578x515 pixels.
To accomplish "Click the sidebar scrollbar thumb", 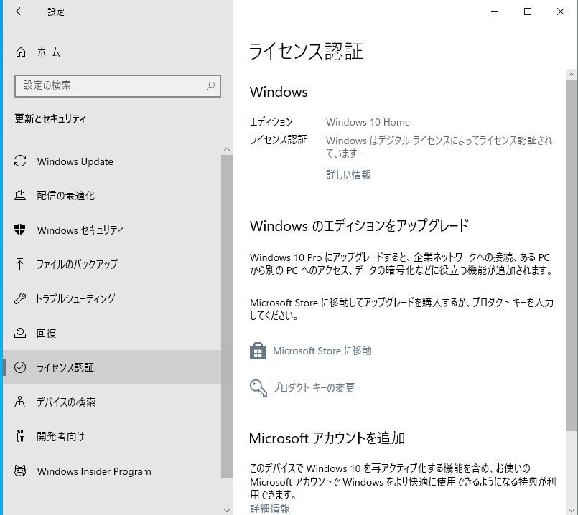I will [227, 316].
